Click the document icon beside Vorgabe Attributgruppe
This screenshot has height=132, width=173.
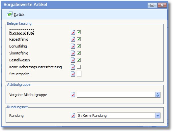[73, 95]
